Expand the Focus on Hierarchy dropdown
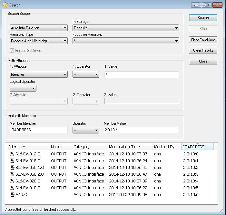 pyautogui.click(x=126, y=41)
